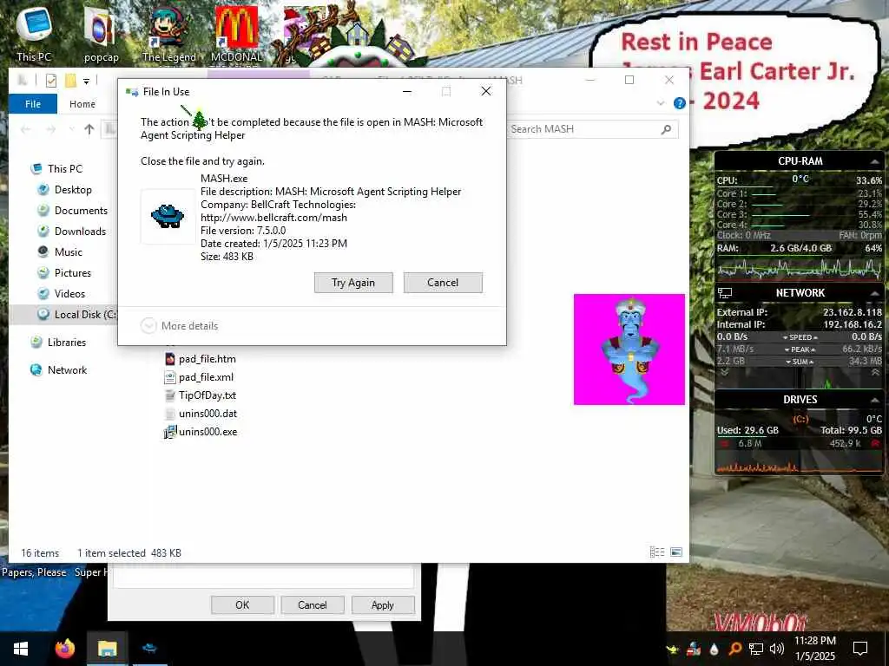The image size is (889, 666).
Task: Click Cancel in the background properties dialog
Action: (313, 604)
